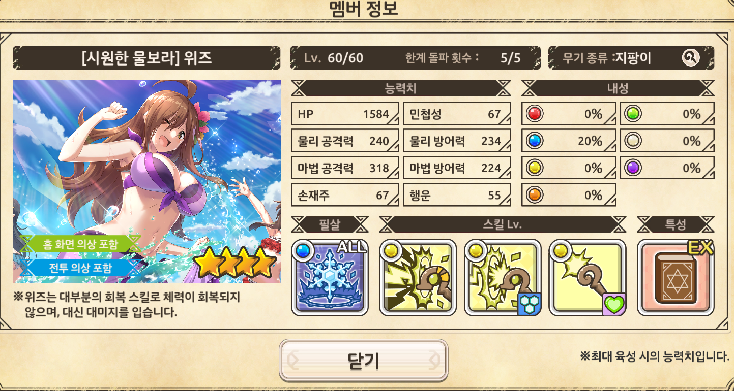Click the 능력치 section header
The height and width of the screenshot is (391, 734).
click(401, 88)
